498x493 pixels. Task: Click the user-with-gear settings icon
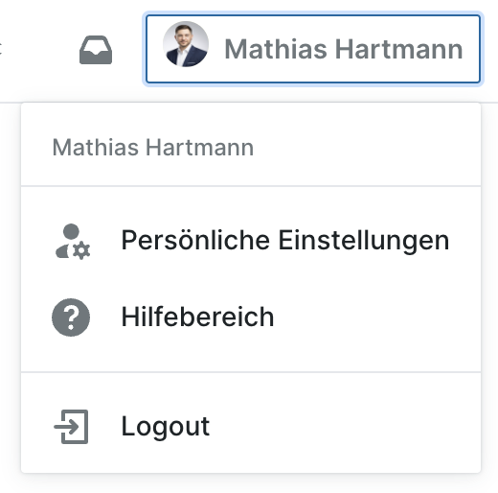(x=73, y=242)
